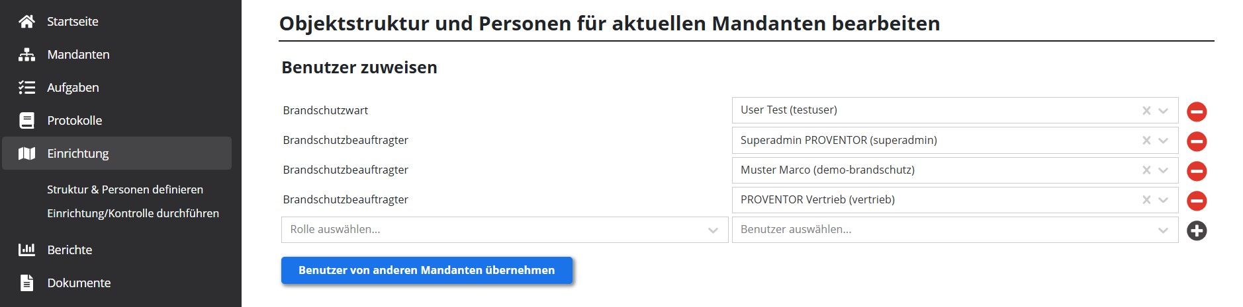1243x307 pixels.
Task: Click Benutzer von anderen Mandanten übernehmen
Action: click(426, 270)
